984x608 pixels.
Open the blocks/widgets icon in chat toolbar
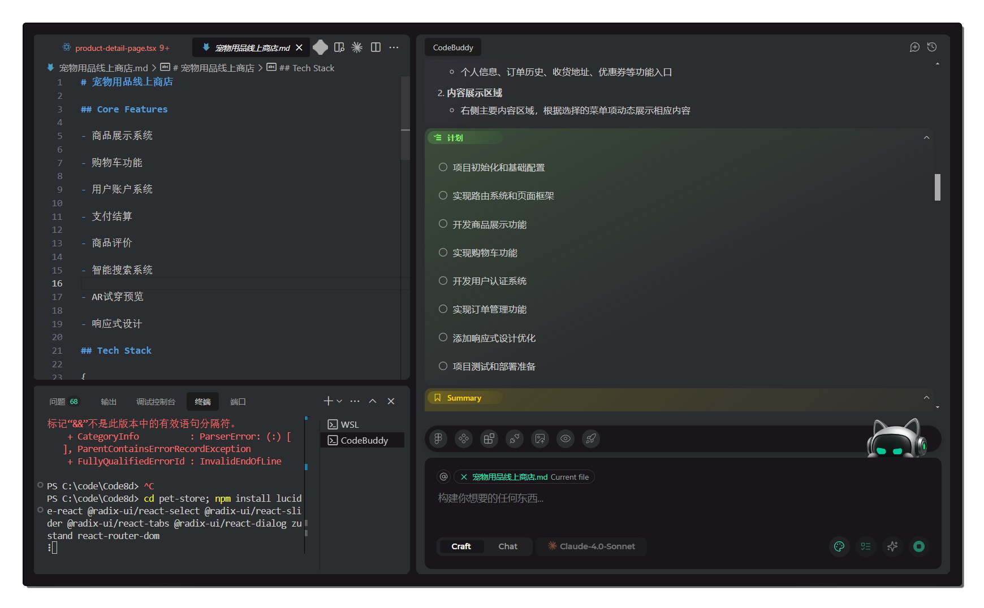(489, 438)
